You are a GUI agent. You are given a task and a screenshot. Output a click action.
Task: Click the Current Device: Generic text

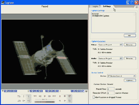point(103,84)
